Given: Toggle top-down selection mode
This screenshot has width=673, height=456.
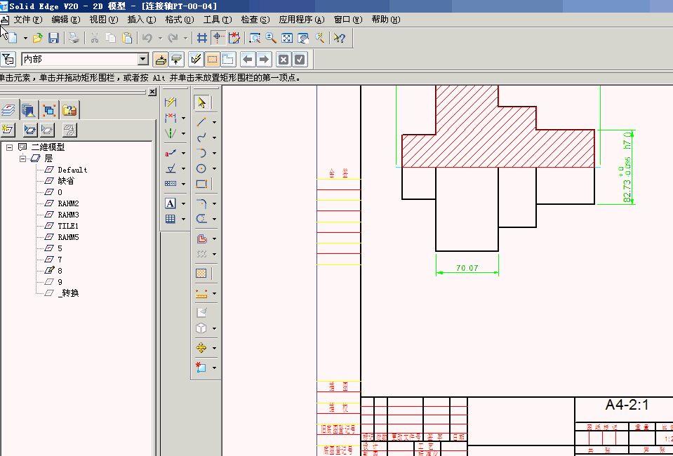Looking at the screenshot, I should tap(161, 59).
